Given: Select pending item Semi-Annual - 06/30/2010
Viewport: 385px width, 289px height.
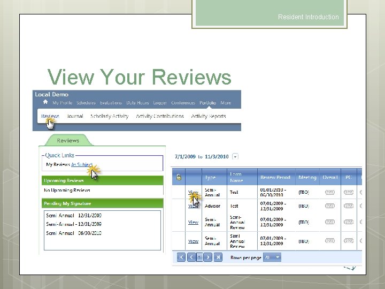Looking at the screenshot, I should 74,233.
